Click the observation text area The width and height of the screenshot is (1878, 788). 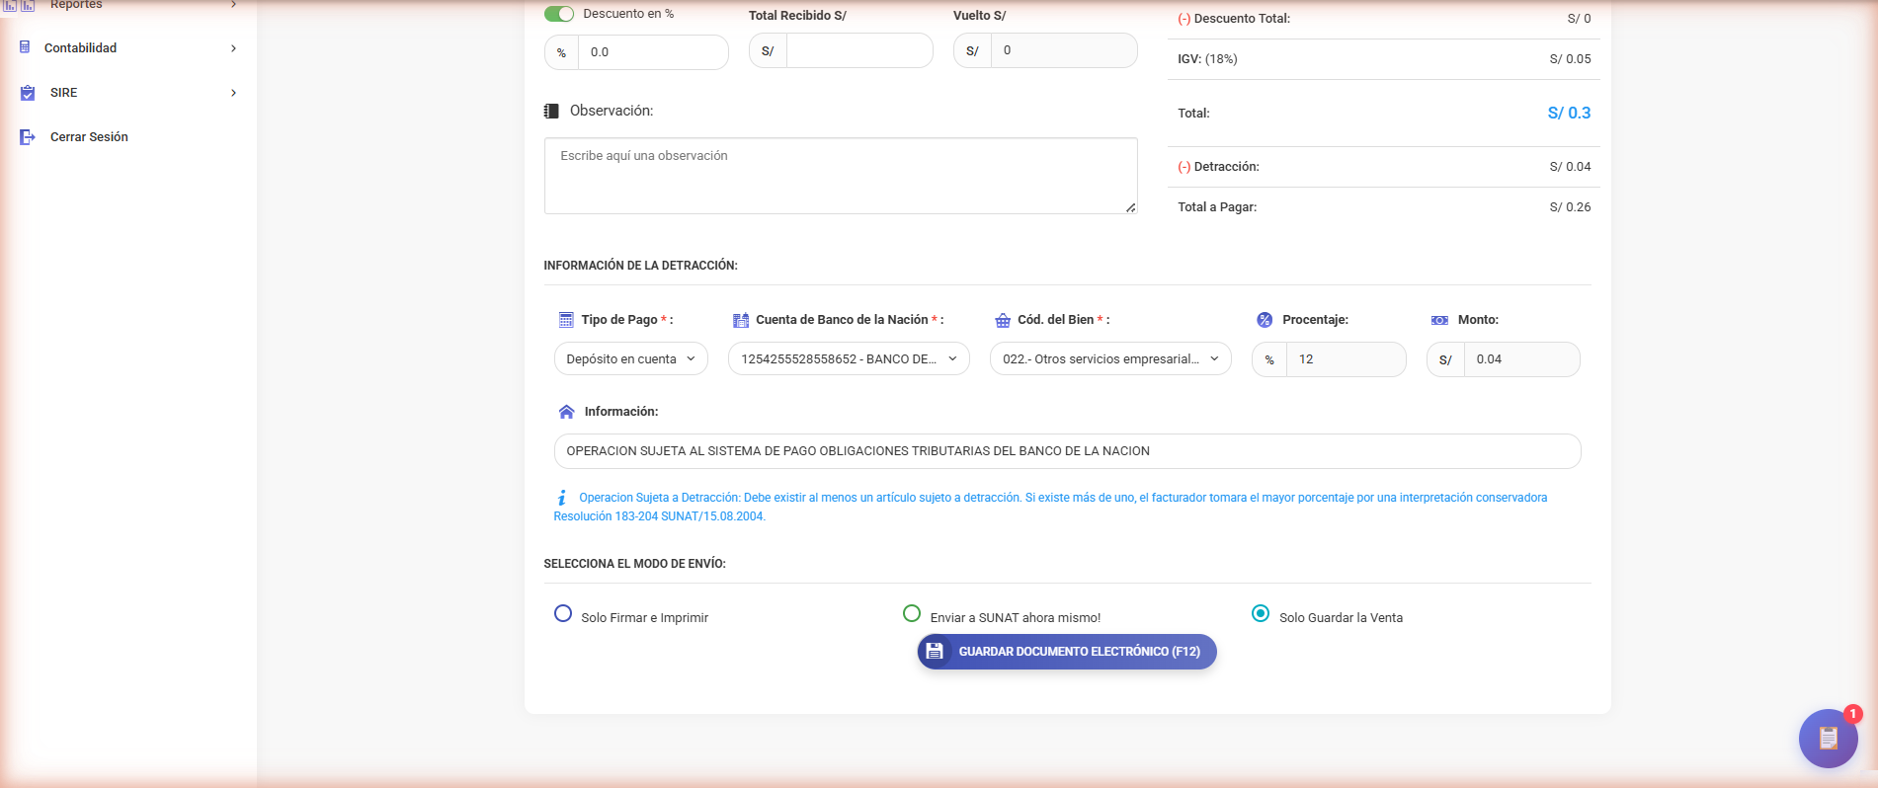(841, 176)
